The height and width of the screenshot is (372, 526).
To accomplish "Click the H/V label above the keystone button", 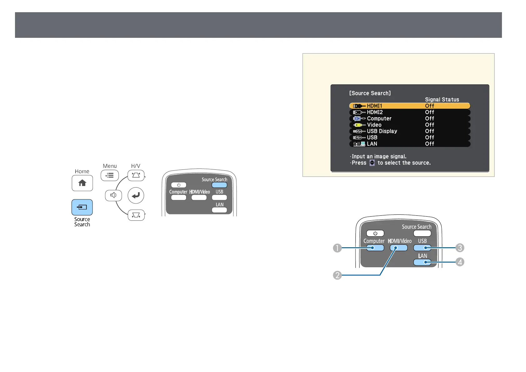I will [x=136, y=166].
